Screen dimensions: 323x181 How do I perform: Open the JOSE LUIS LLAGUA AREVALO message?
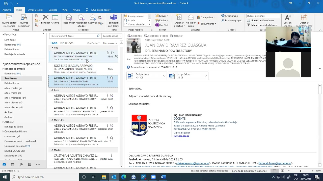coord(83,69)
